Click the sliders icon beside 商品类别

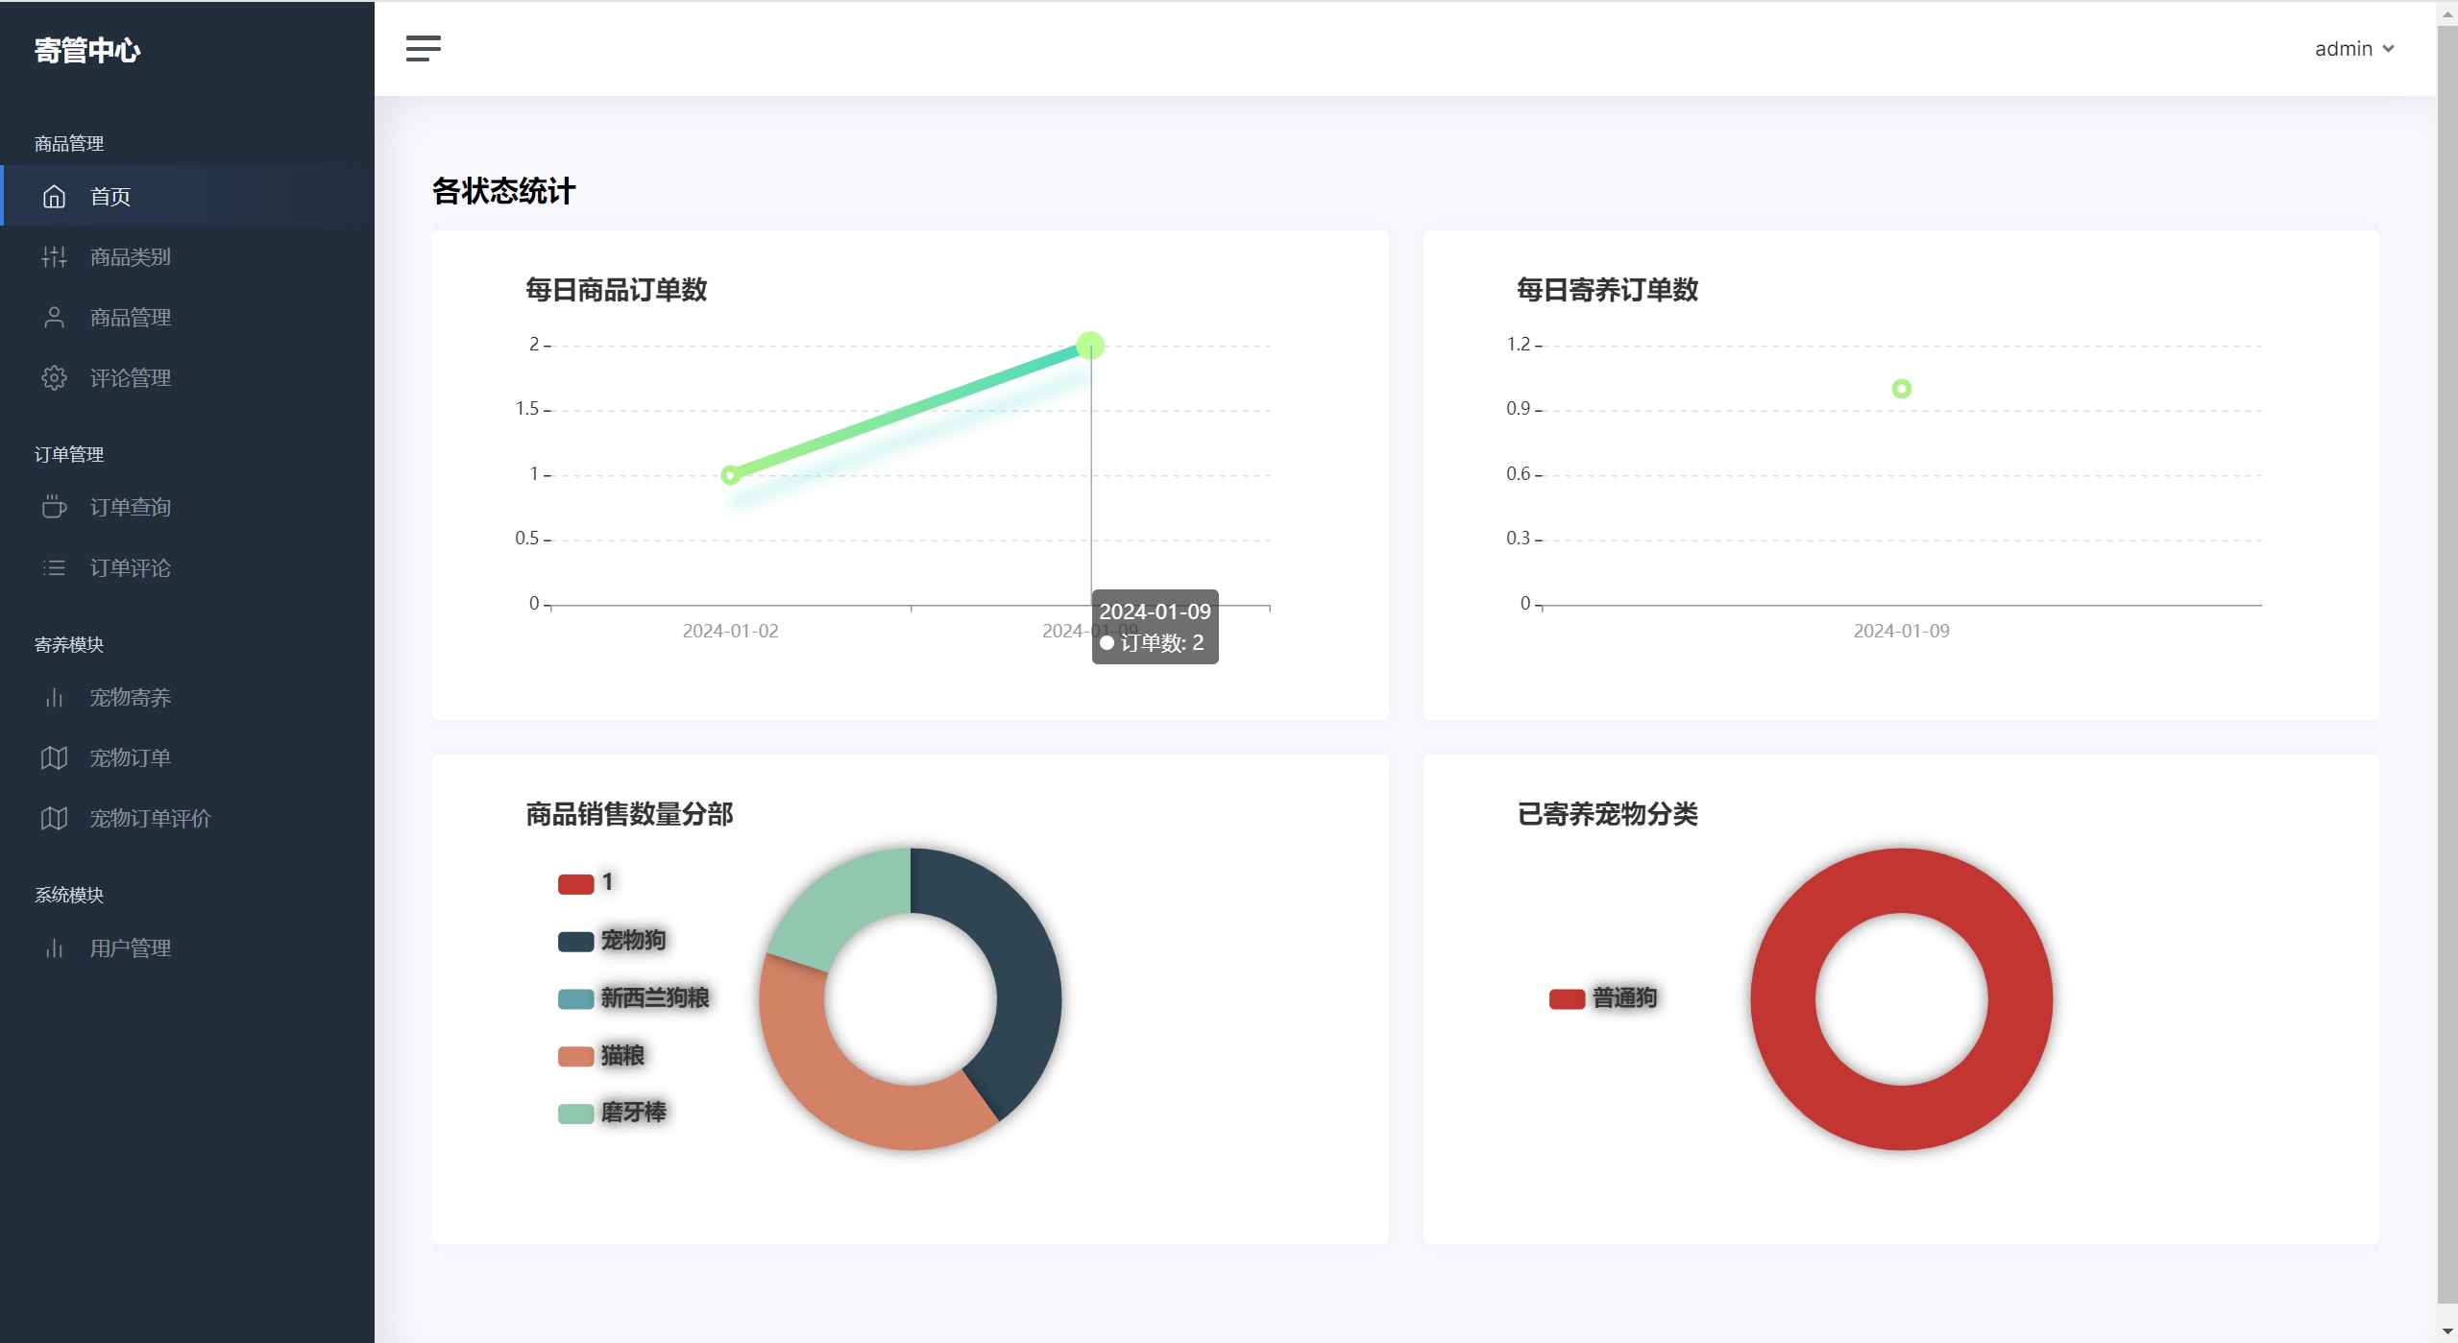[x=54, y=257]
